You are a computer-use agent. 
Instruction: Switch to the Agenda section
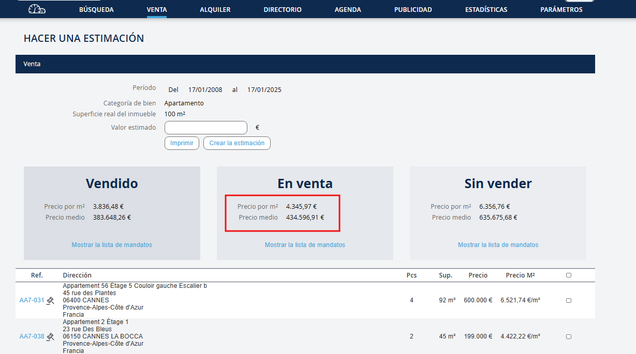coord(348,10)
